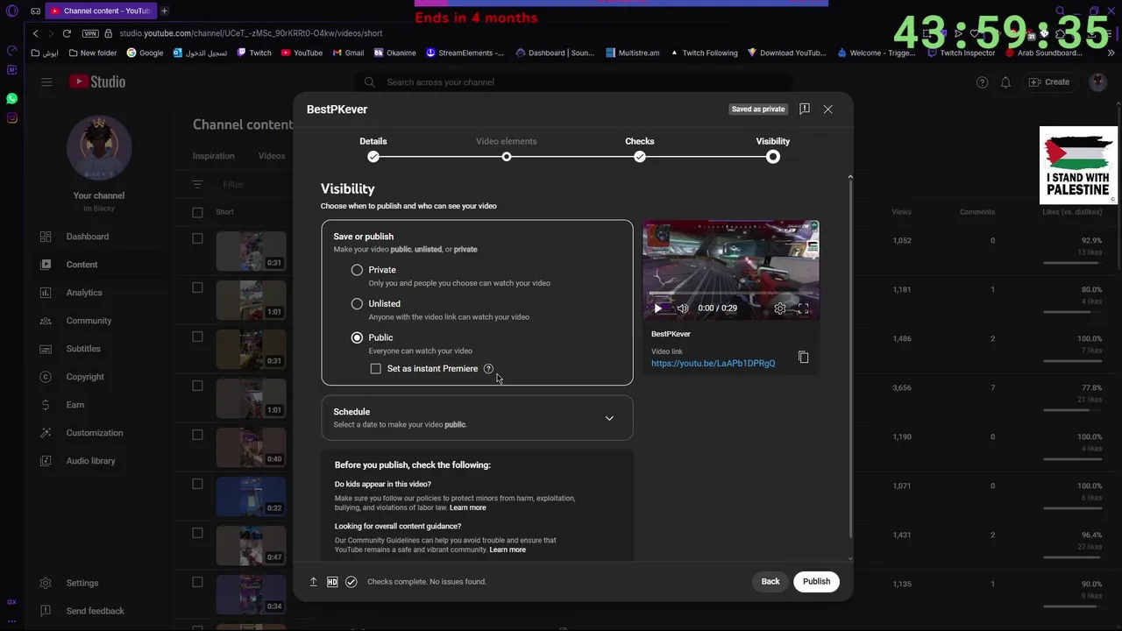Open the content filter icon
The height and width of the screenshot is (631, 1122).
tap(197, 184)
